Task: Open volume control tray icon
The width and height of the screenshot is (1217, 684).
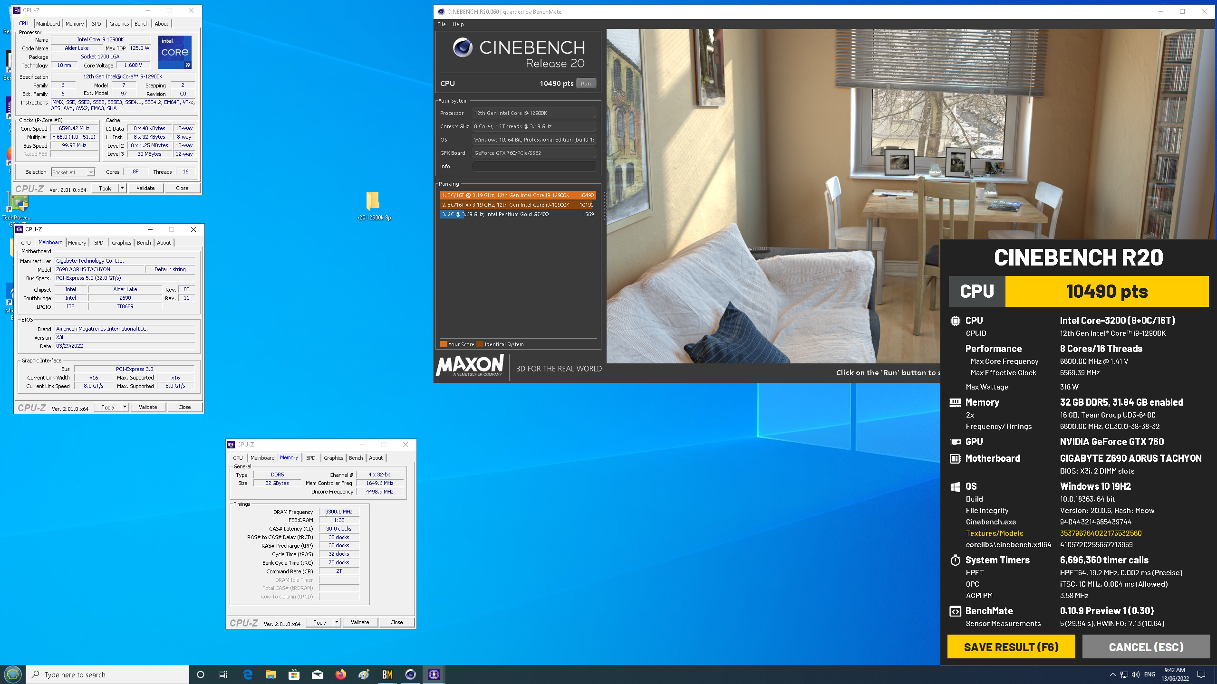Action: (1136, 674)
